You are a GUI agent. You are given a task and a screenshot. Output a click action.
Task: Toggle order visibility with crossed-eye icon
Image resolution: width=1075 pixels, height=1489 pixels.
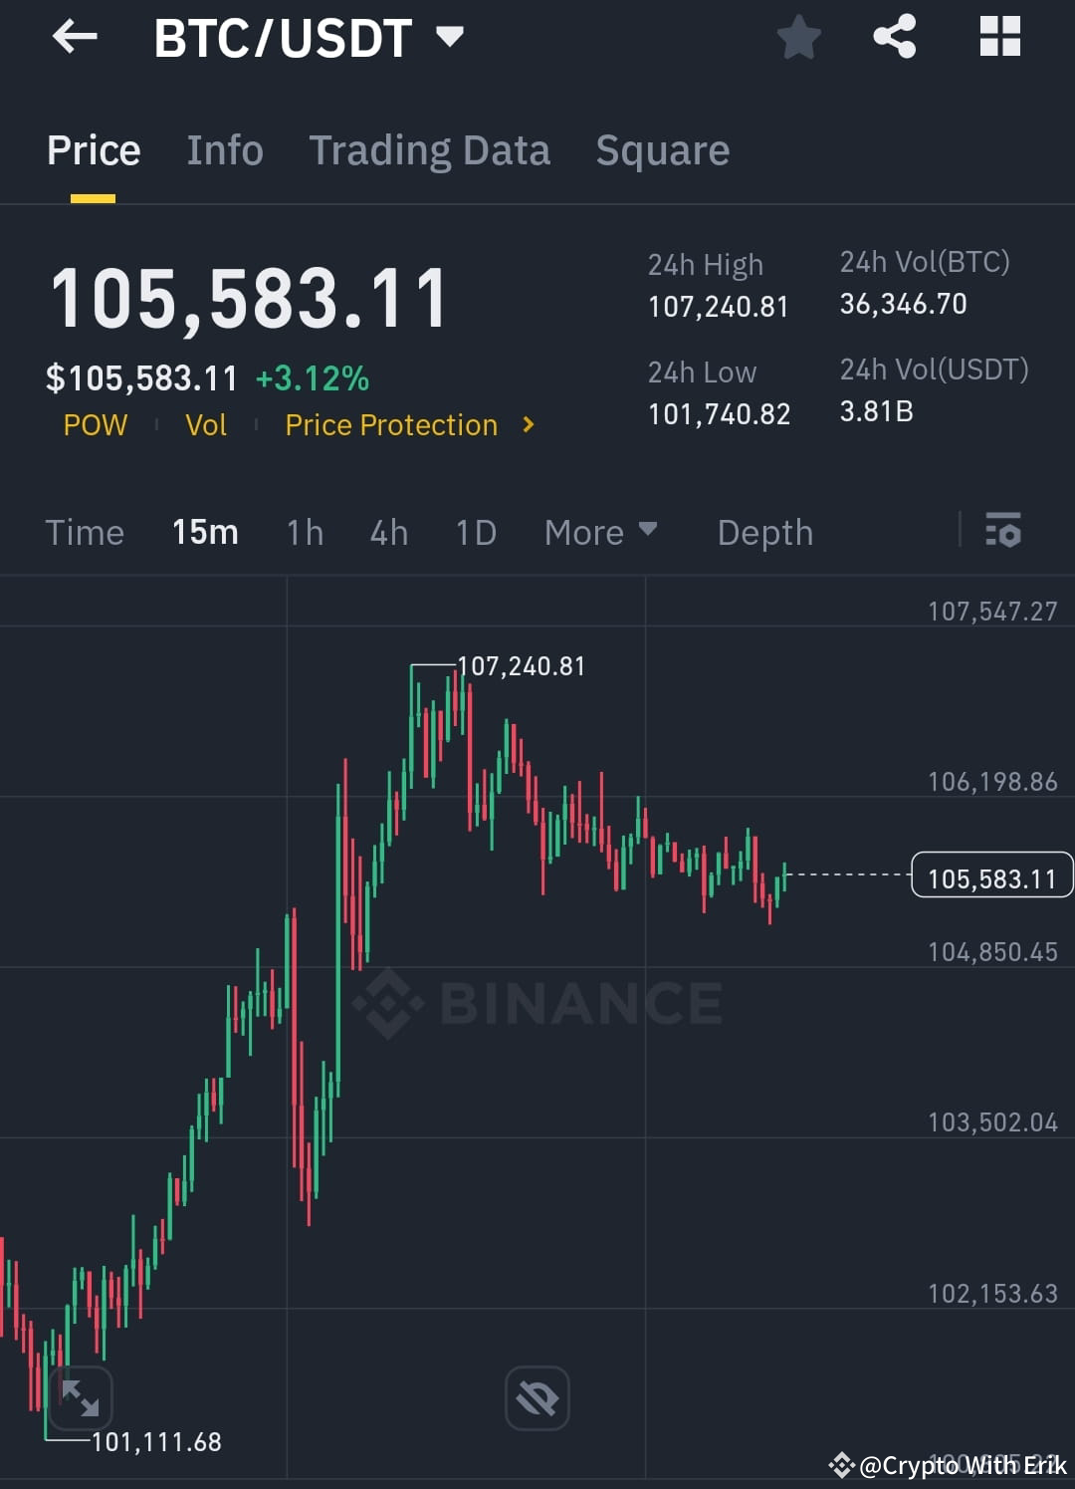click(537, 1398)
